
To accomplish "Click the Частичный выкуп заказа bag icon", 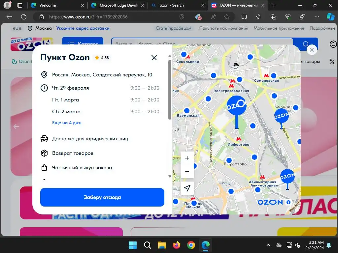I will click(44, 168).
